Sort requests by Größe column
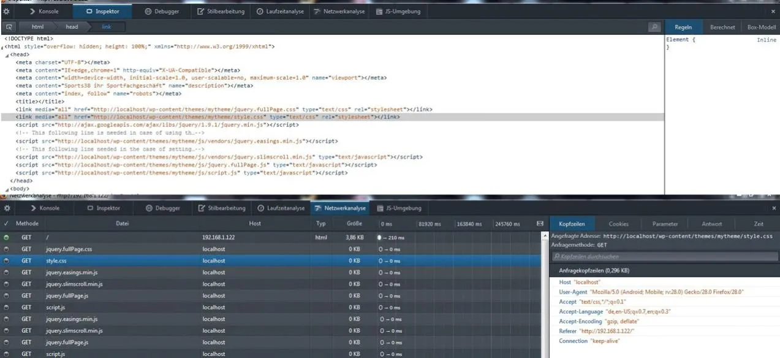This screenshot has width=780, height=358. (354, 224)
